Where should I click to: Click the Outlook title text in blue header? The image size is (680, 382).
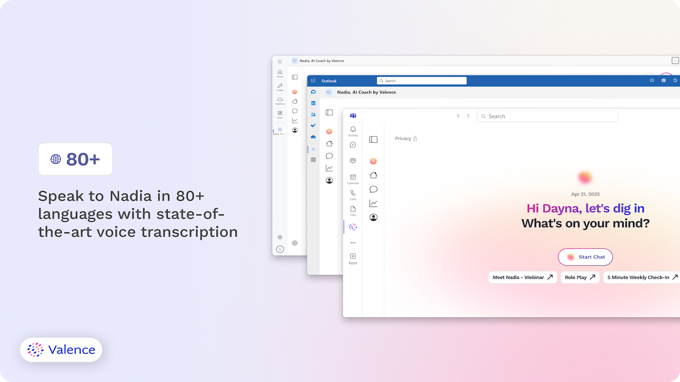(329, 81)
